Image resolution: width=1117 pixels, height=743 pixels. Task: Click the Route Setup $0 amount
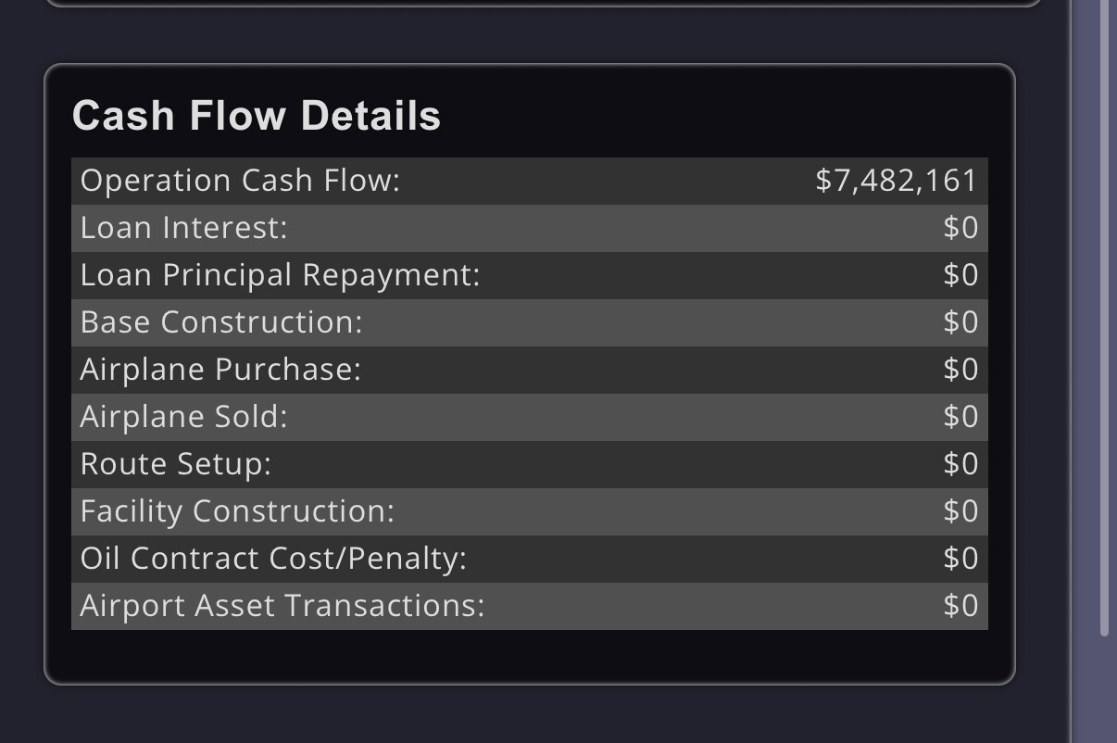click(x=960, y=464)
